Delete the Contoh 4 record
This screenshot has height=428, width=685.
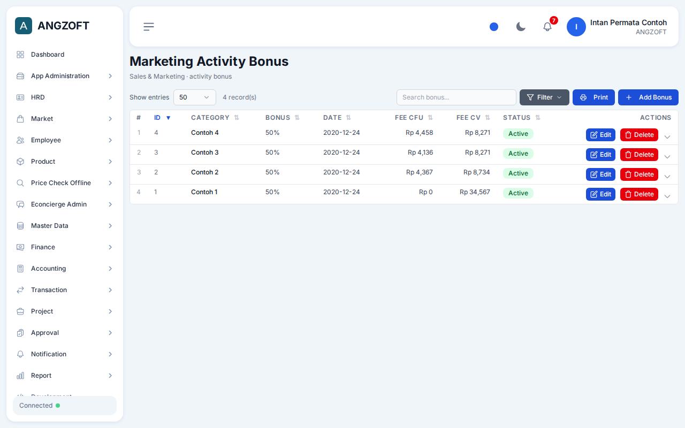(639, 135)
